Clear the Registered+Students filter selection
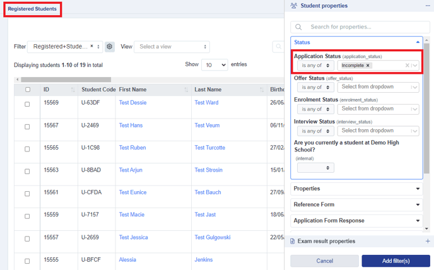This screenshot has width=434, height=270. (92, 46)
